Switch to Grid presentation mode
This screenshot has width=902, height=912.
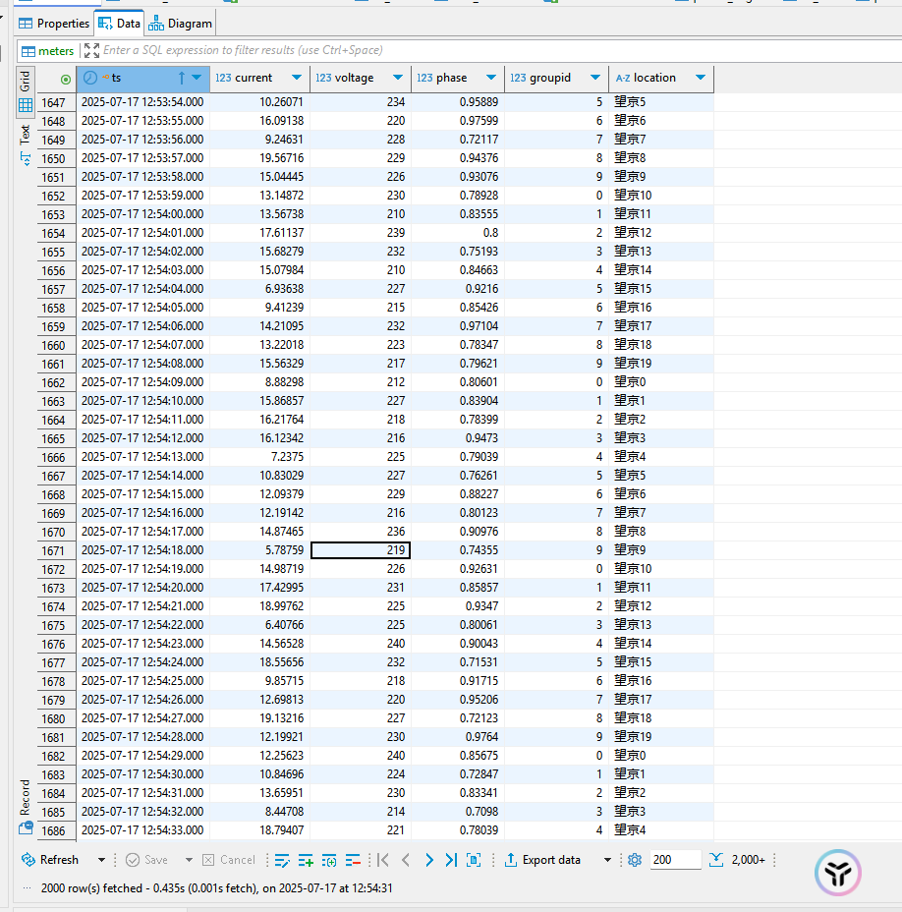tap(26, 88)
